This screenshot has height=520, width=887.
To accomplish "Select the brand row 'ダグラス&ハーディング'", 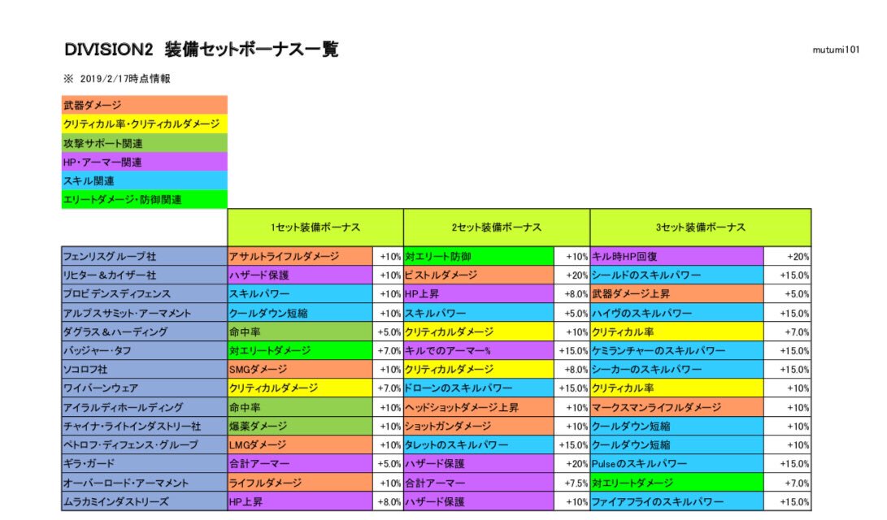I will pyautogui.click(x=145, y=331).
